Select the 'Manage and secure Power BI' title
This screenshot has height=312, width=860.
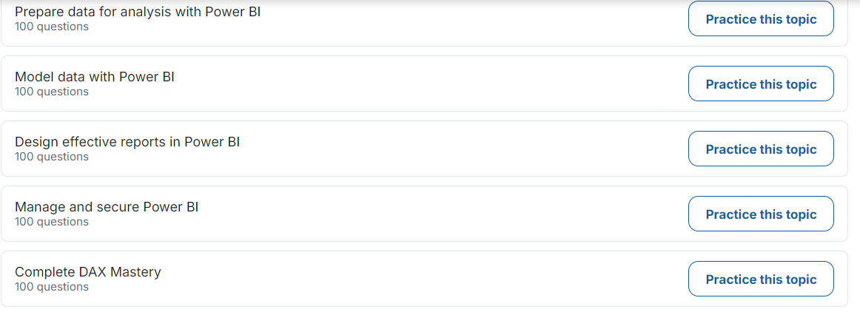coord(107,207)
